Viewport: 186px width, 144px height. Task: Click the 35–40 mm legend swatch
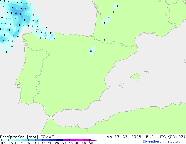73,140
